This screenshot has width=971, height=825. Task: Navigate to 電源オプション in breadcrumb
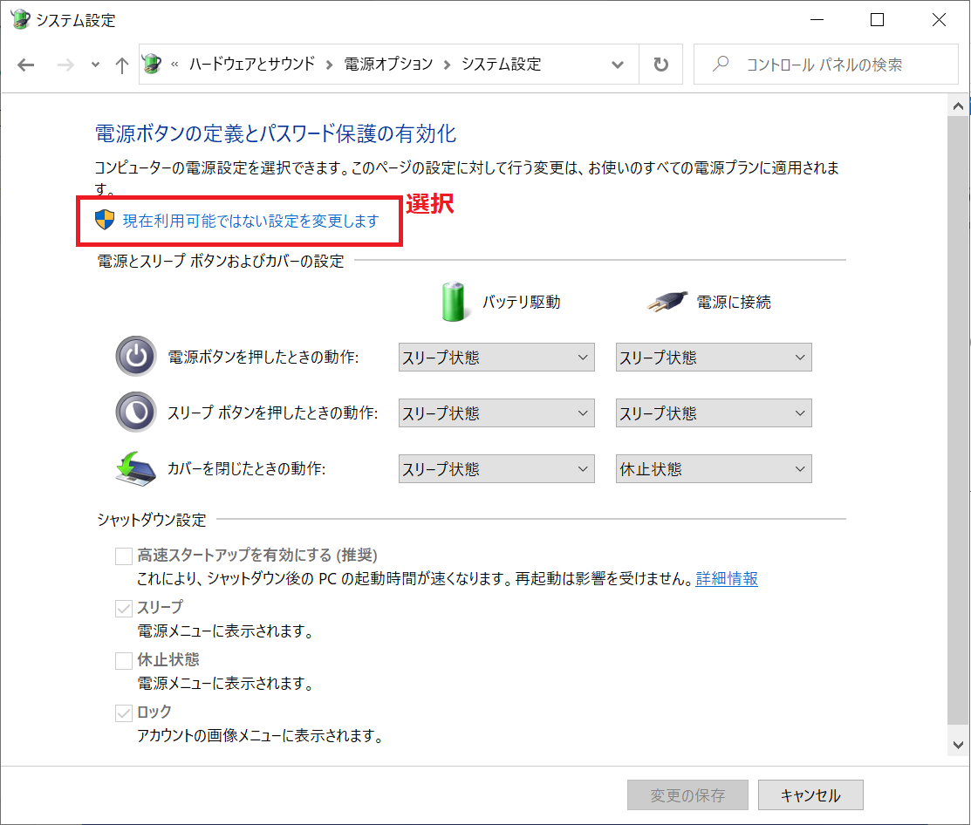tap(388, 65)
